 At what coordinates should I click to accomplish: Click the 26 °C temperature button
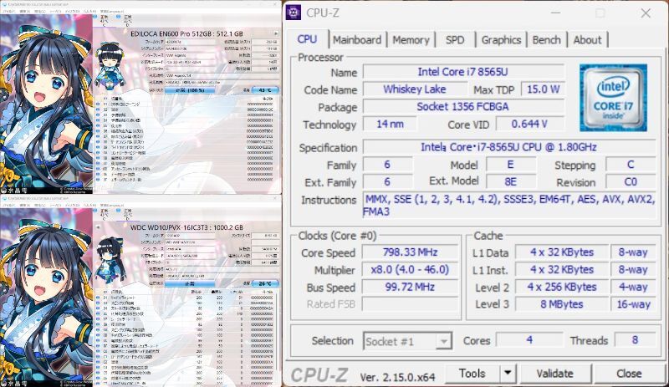[x=265, y=283]
